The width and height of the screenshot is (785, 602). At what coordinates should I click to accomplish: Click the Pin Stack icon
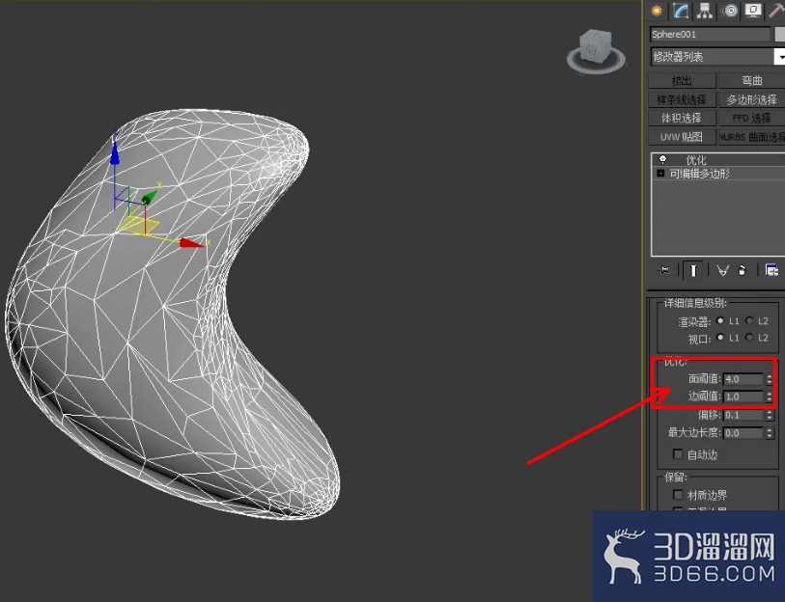coord(664,270)
